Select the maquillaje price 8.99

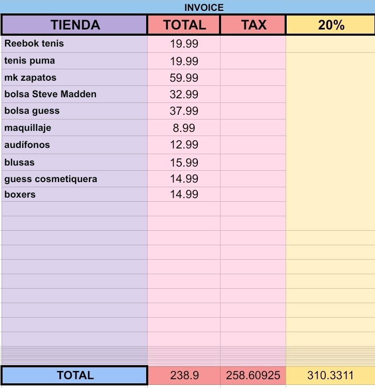(x=184, y=128)
